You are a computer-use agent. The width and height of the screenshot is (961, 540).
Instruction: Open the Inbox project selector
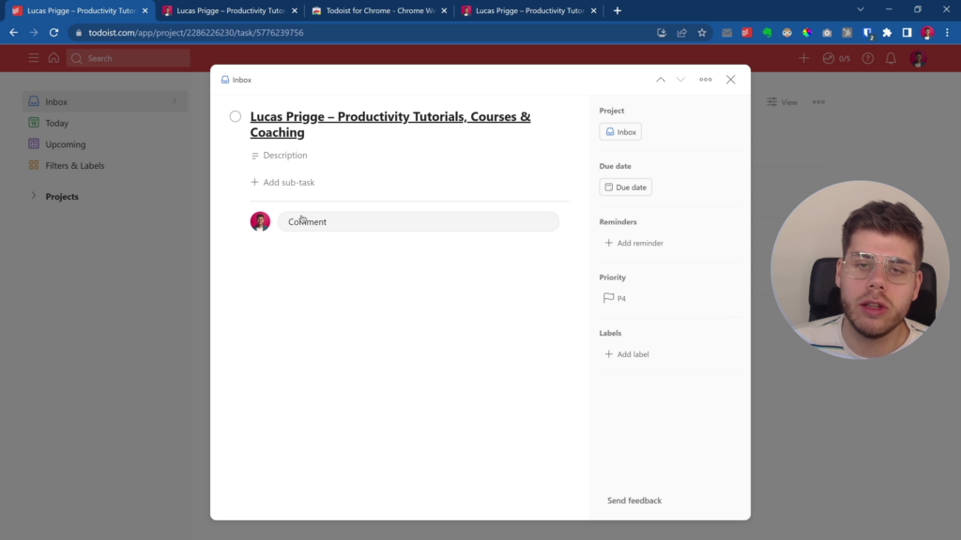click(x=620, y=131)
